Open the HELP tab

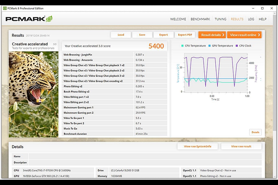pyautogui.click(x=263, y=19)
